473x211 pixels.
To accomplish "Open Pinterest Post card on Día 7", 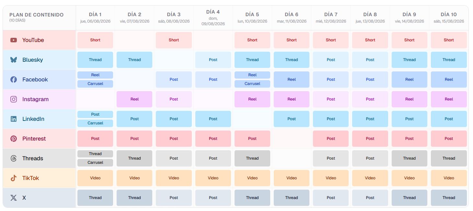I will pos(331,139).
